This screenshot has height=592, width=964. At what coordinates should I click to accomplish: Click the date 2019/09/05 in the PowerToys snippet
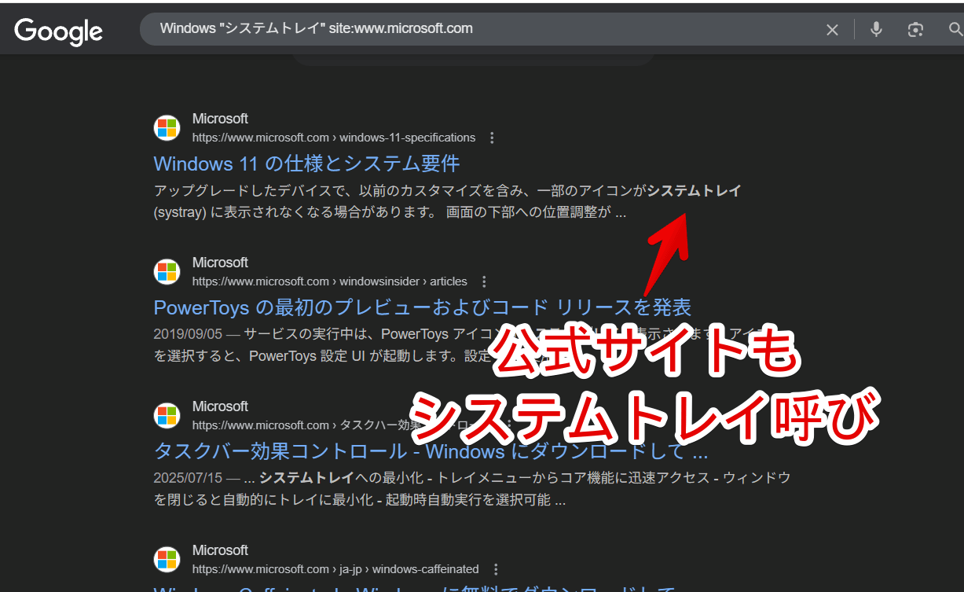[189, 333]
